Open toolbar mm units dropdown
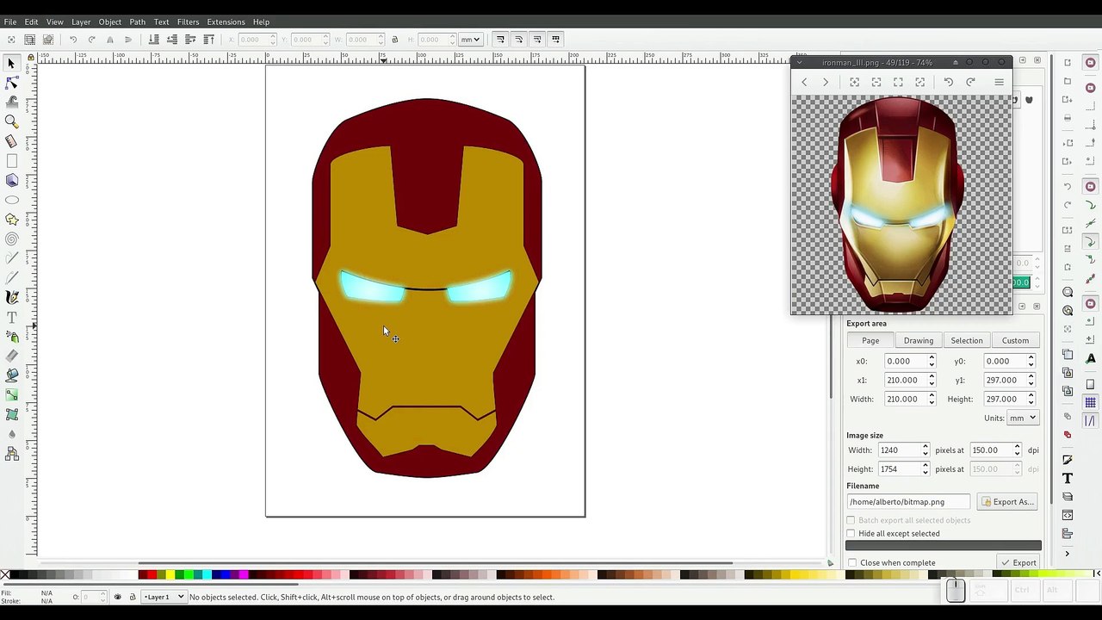 point(470,40)
